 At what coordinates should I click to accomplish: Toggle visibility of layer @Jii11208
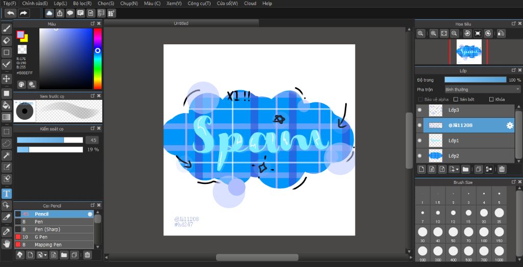tap(420, 125)
